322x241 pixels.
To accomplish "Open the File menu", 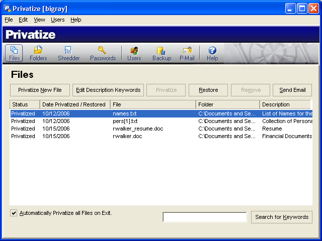I will [x=9, y=20].
